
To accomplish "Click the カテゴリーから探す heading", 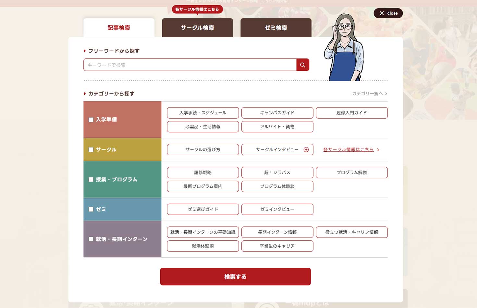I will tap(111, 94).
